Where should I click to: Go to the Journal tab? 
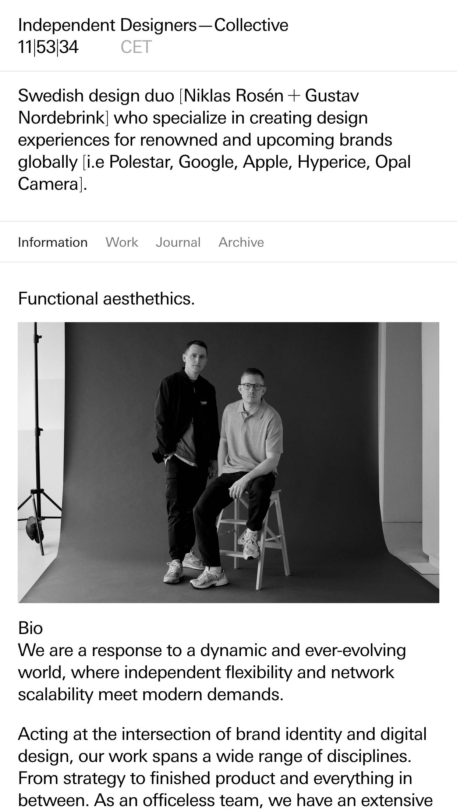click(178, 242)
